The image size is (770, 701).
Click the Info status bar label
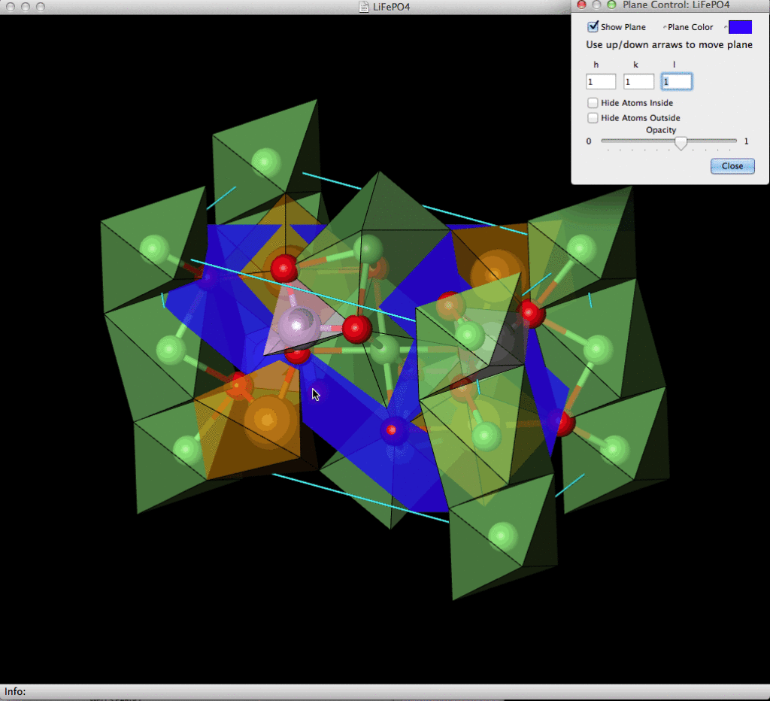coord(15,691)
